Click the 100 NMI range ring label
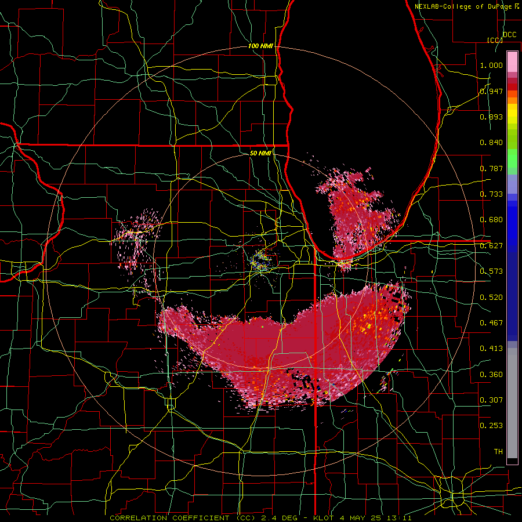The height and width of the screenshot is (522, 522). tap(260, 46)
